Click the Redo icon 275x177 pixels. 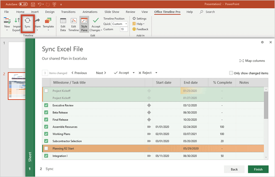click(48, 5)
